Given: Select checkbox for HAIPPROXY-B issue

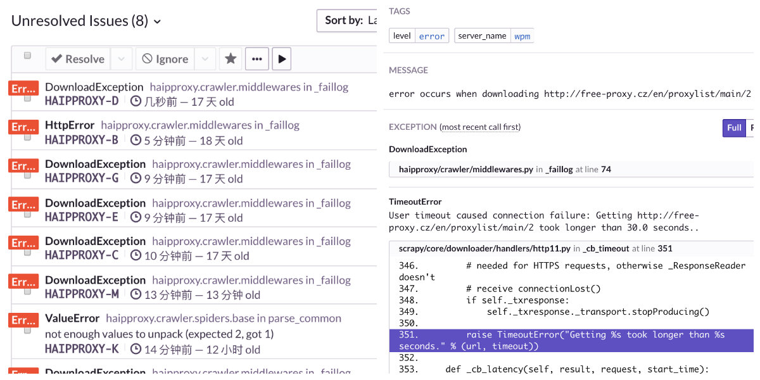Looking at the screenshot, I should (x=27, y=137).
